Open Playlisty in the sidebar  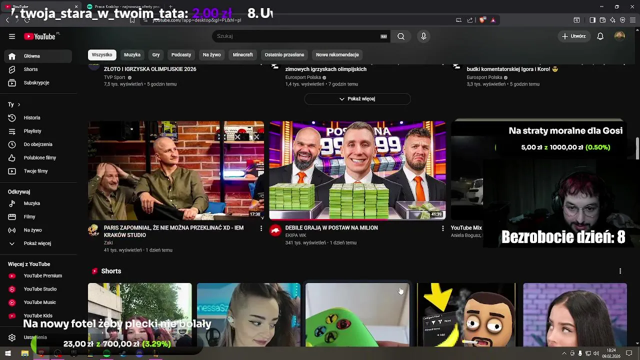click(38, 131)
